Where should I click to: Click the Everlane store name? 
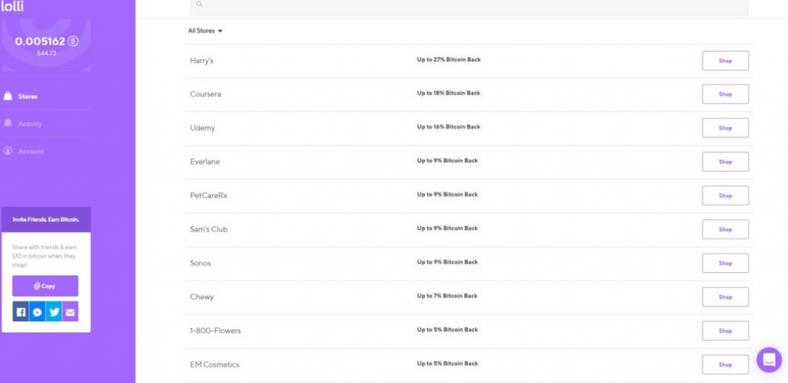(x=205, y=162)
